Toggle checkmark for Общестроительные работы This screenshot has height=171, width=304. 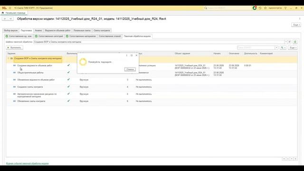click(x=68, y=72)
